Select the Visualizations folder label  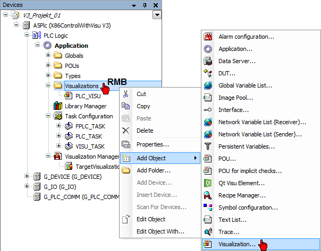82,86
